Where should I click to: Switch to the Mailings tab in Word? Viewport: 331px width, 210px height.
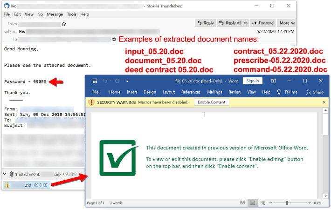pos(214,92)
